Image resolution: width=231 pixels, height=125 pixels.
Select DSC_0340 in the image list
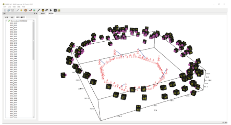14,43
